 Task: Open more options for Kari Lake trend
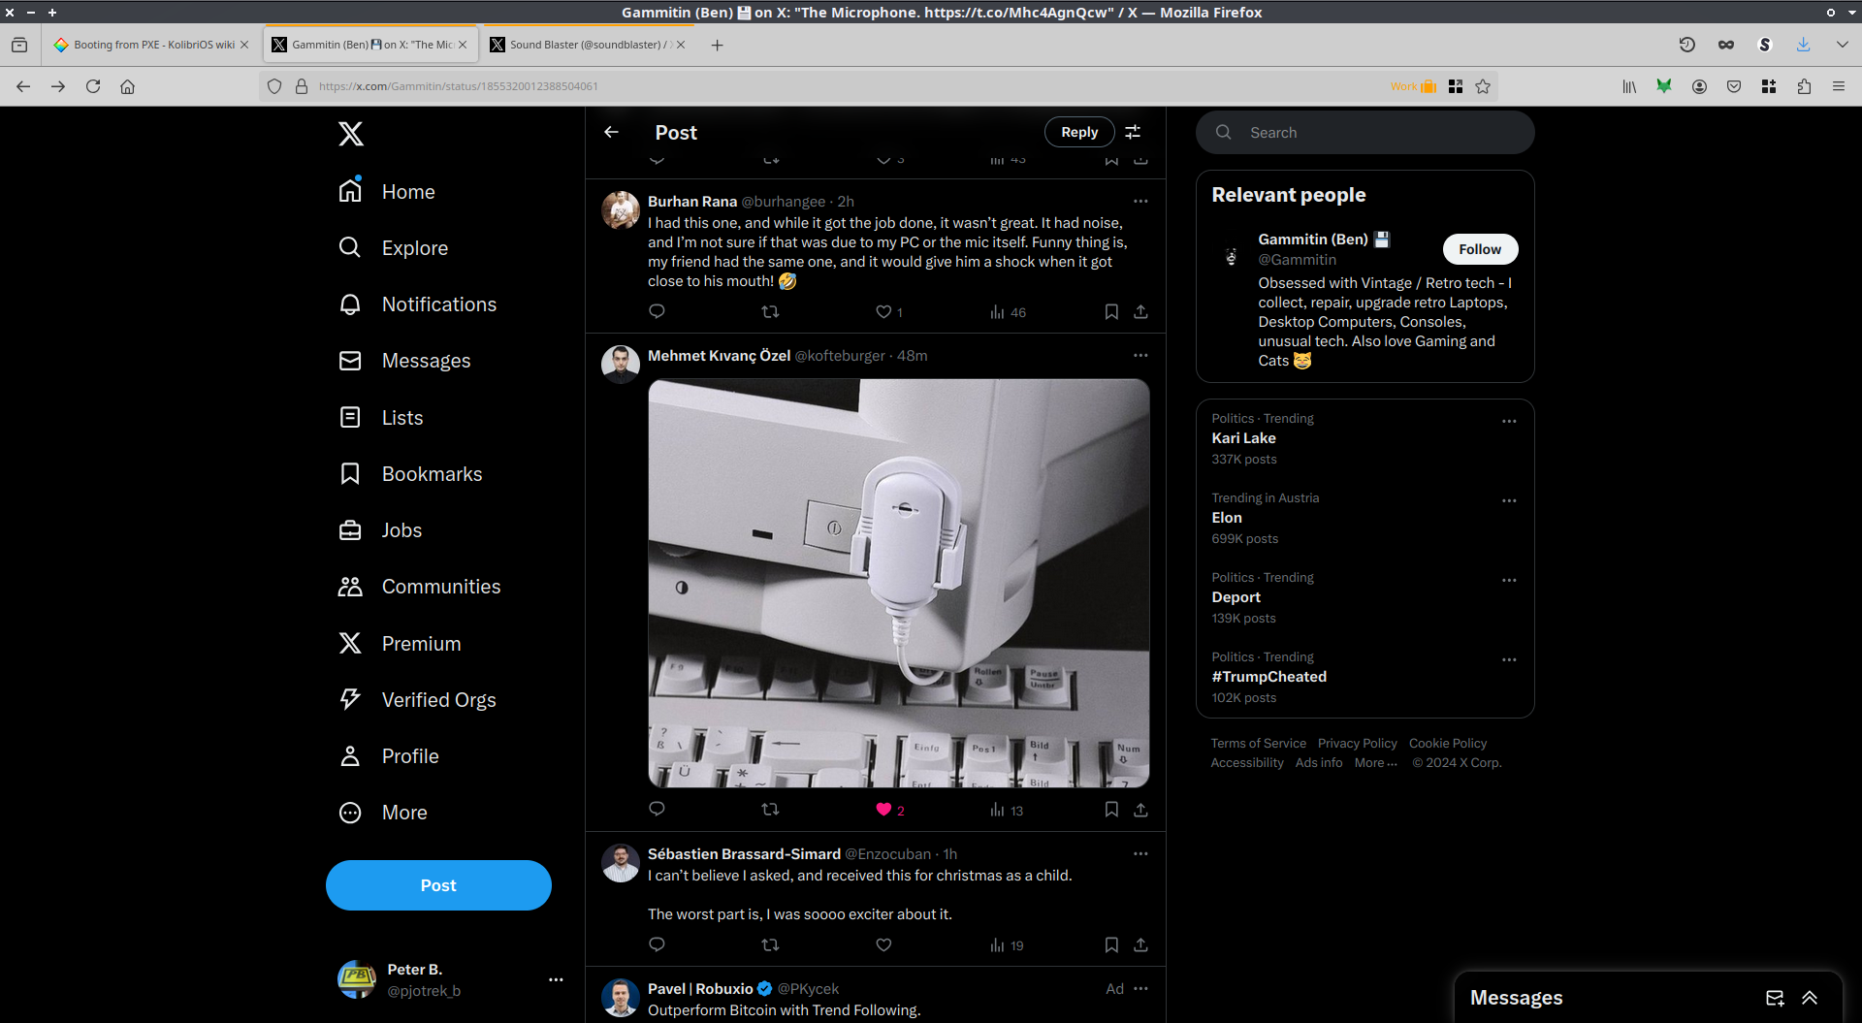pos(1509,422)
